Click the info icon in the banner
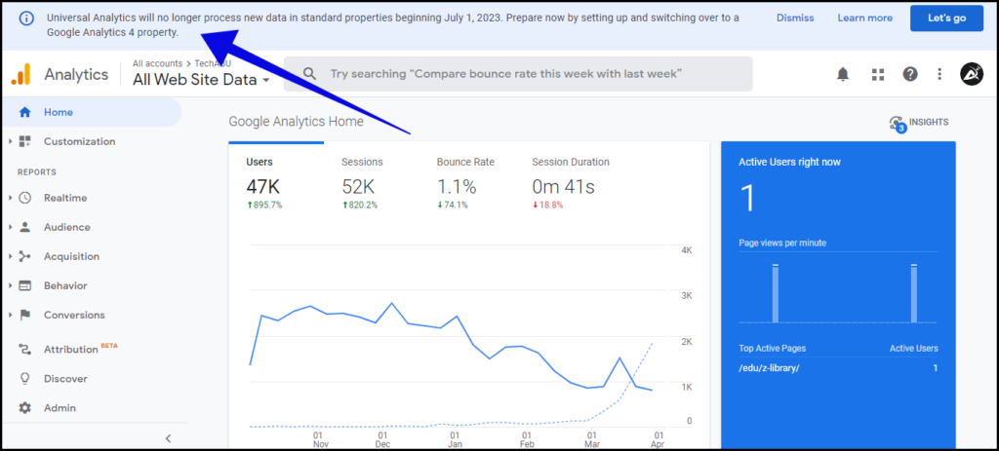This screenshot has width=999, height=451. click(x=26, y=19)
